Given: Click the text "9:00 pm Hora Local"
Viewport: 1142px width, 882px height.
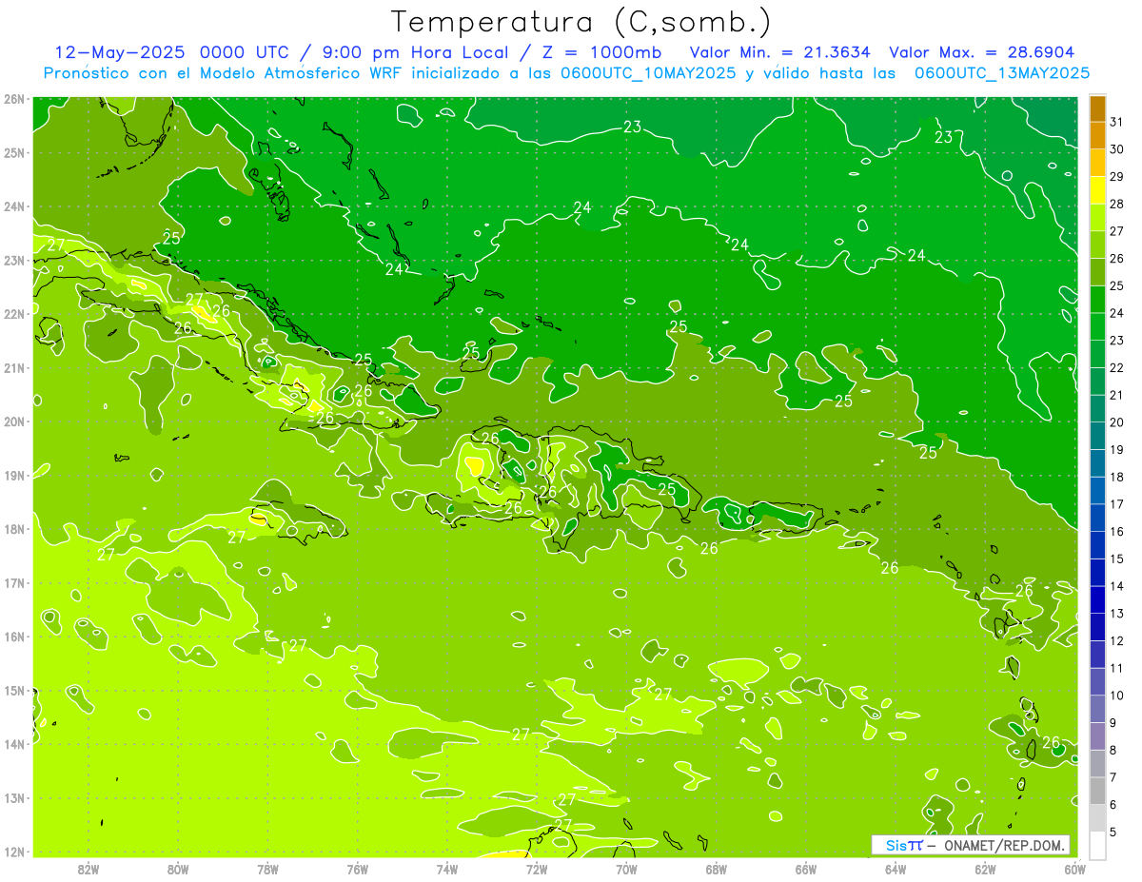Looking at the screenshot, I should point(415,52).
